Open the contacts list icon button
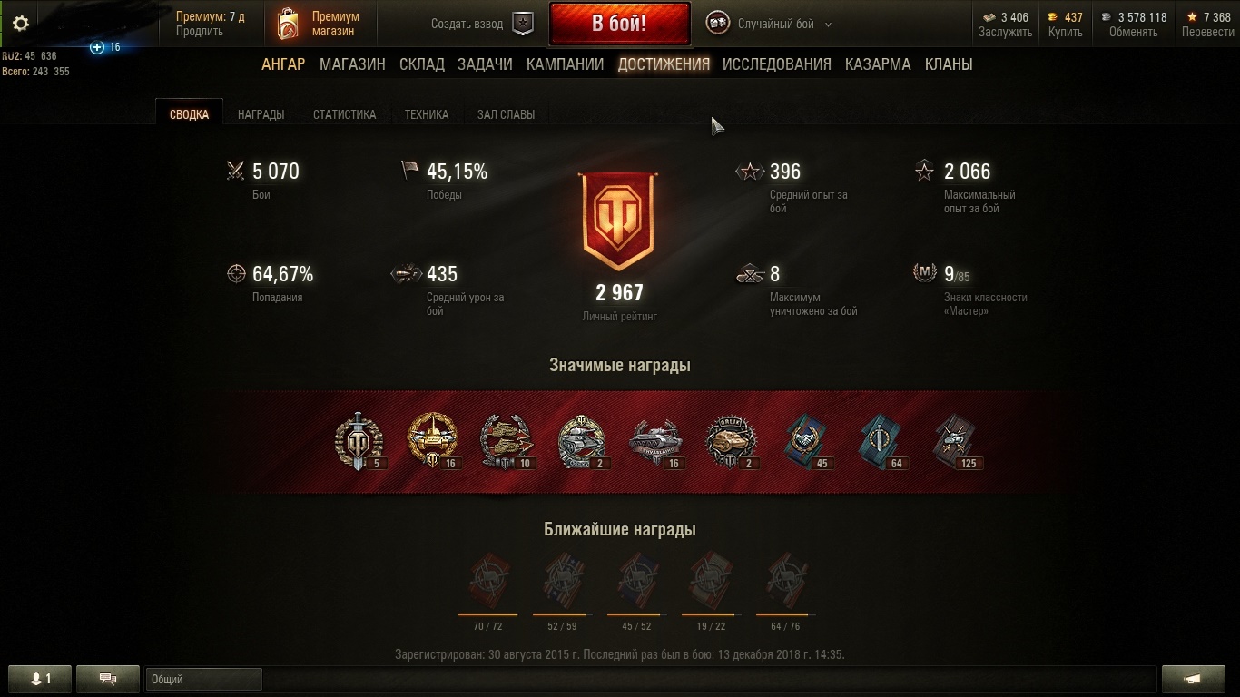 pyautogui.click(x=38, y=679)
